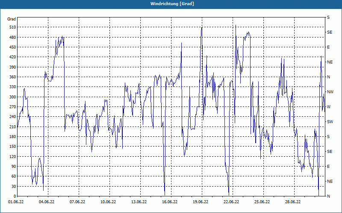Screen dimensions: 342x213
Task: Click the right-axis N label beside 0
Action: [x=328, y=196]
